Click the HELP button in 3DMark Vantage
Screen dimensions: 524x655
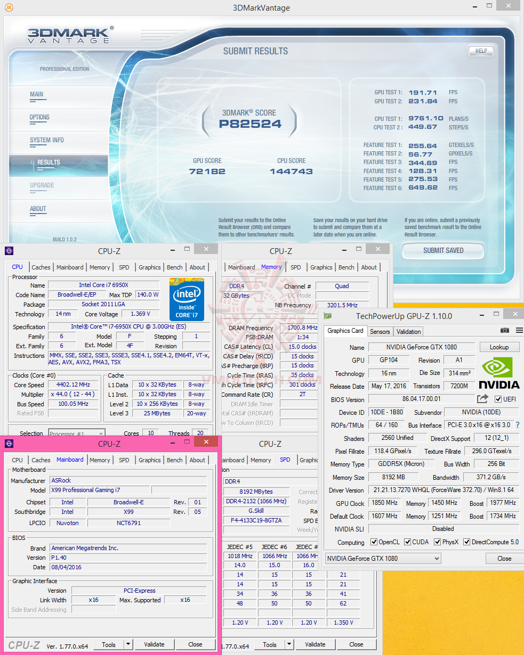pyautogui.click(x=481, y=51)
